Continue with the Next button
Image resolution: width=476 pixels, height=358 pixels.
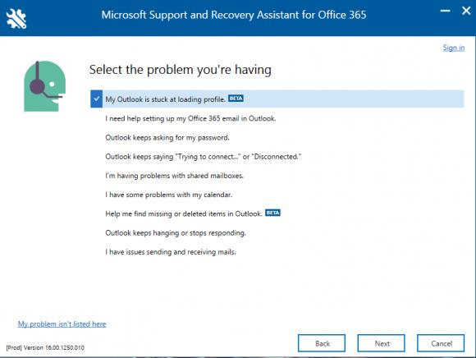pyautogui.click(x=382, y=343)
